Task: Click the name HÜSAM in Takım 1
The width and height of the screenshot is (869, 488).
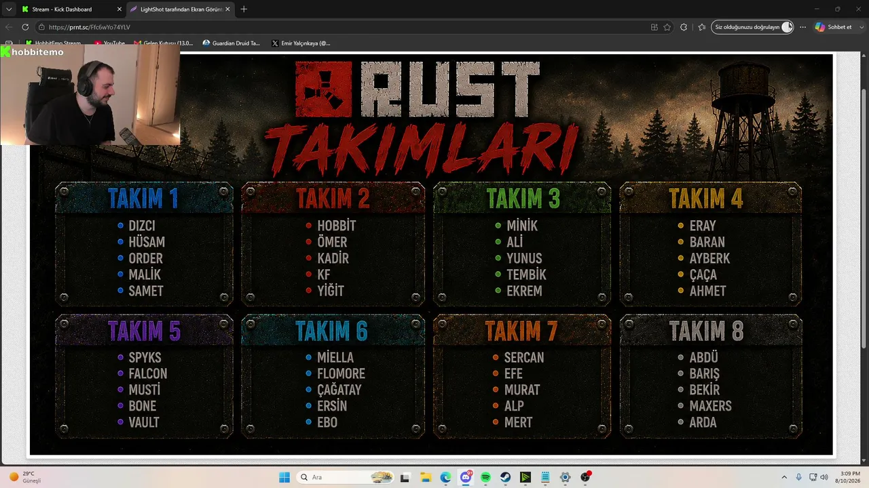Action: tap(147, 242)
